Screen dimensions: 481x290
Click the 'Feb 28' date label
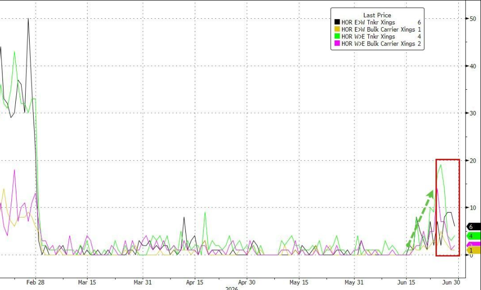pyautogui.click(x=35, y=282)
